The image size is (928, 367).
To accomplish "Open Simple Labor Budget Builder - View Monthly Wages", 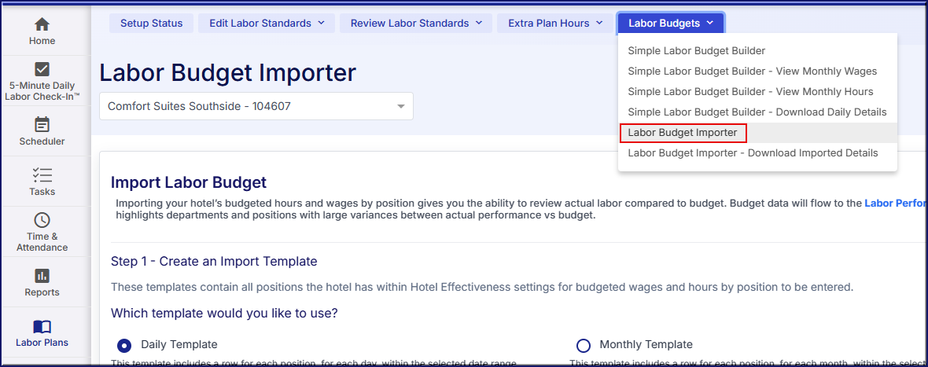I will pos(752,72).
